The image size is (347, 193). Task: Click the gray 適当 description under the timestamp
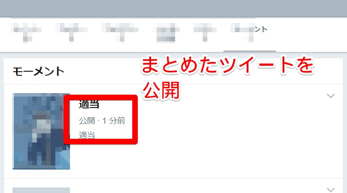click(x=87, y=135)
